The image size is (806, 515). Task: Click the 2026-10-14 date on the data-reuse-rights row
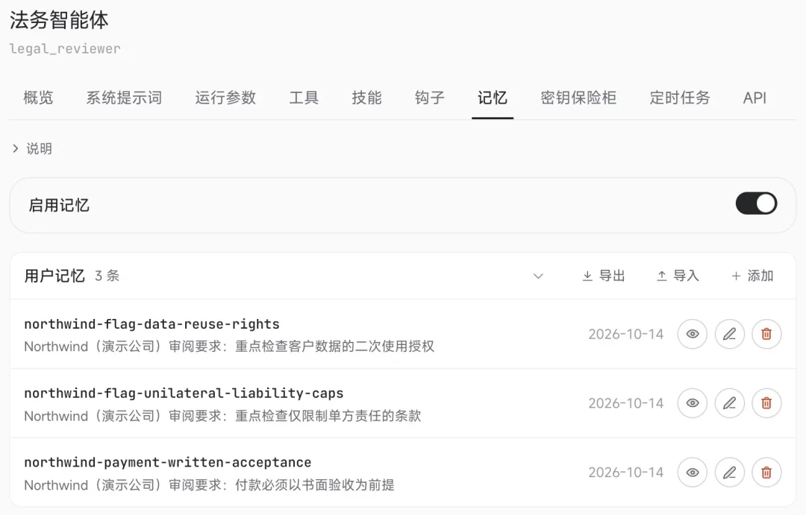[x=625, y=334]
